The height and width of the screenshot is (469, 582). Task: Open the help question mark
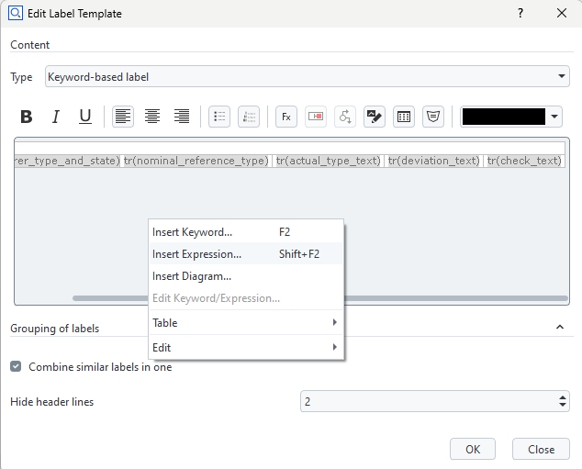520,14
